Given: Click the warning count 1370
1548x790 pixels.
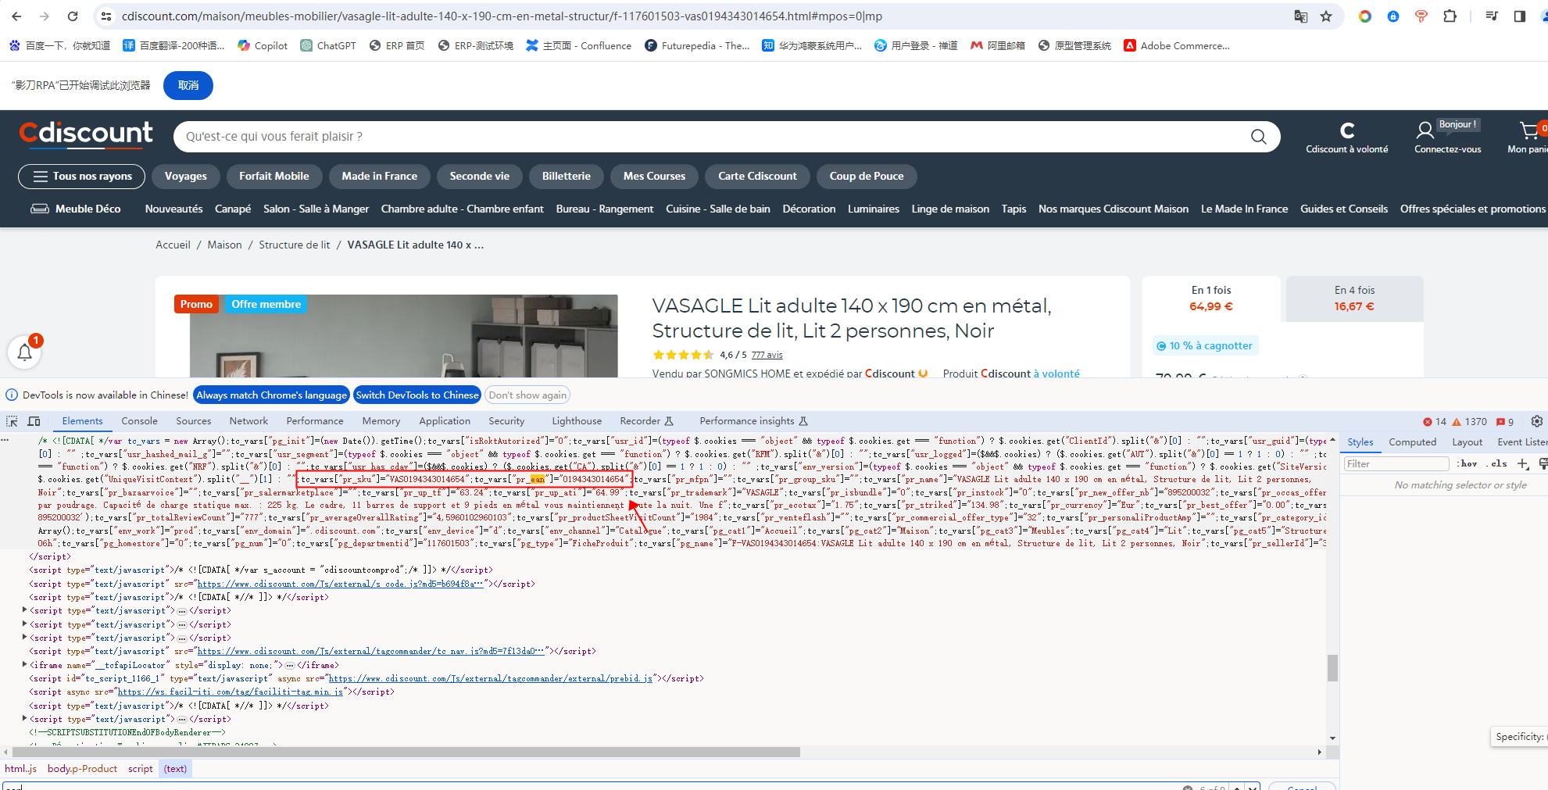Looking at the screenshot, I should point(1469,421).
